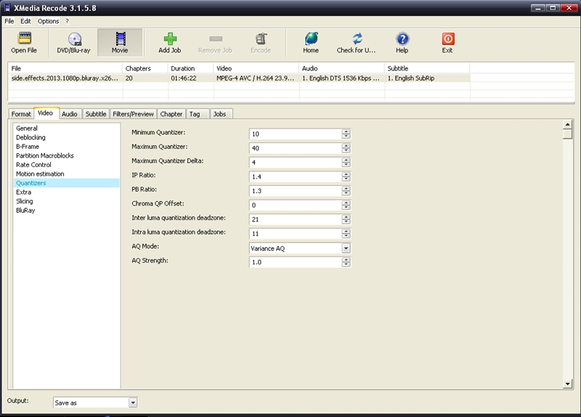Click the PB Ratio spinner arrows

[346, 191]
